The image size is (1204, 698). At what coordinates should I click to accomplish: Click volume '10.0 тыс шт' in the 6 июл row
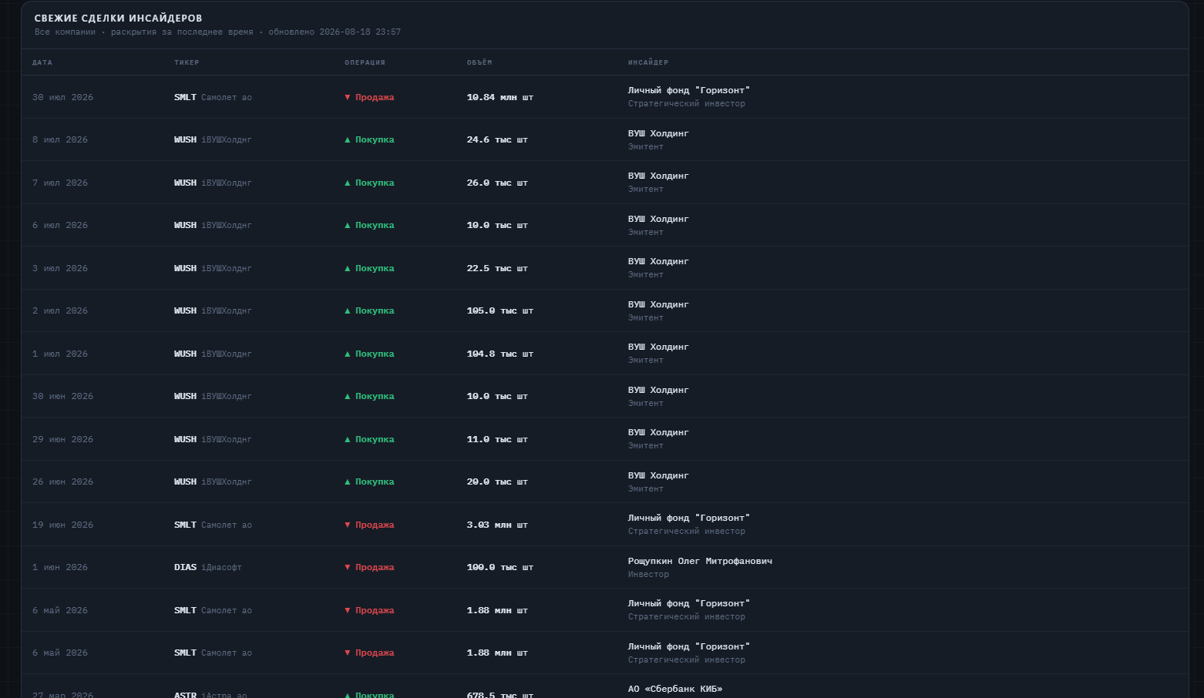pos(497,225)
